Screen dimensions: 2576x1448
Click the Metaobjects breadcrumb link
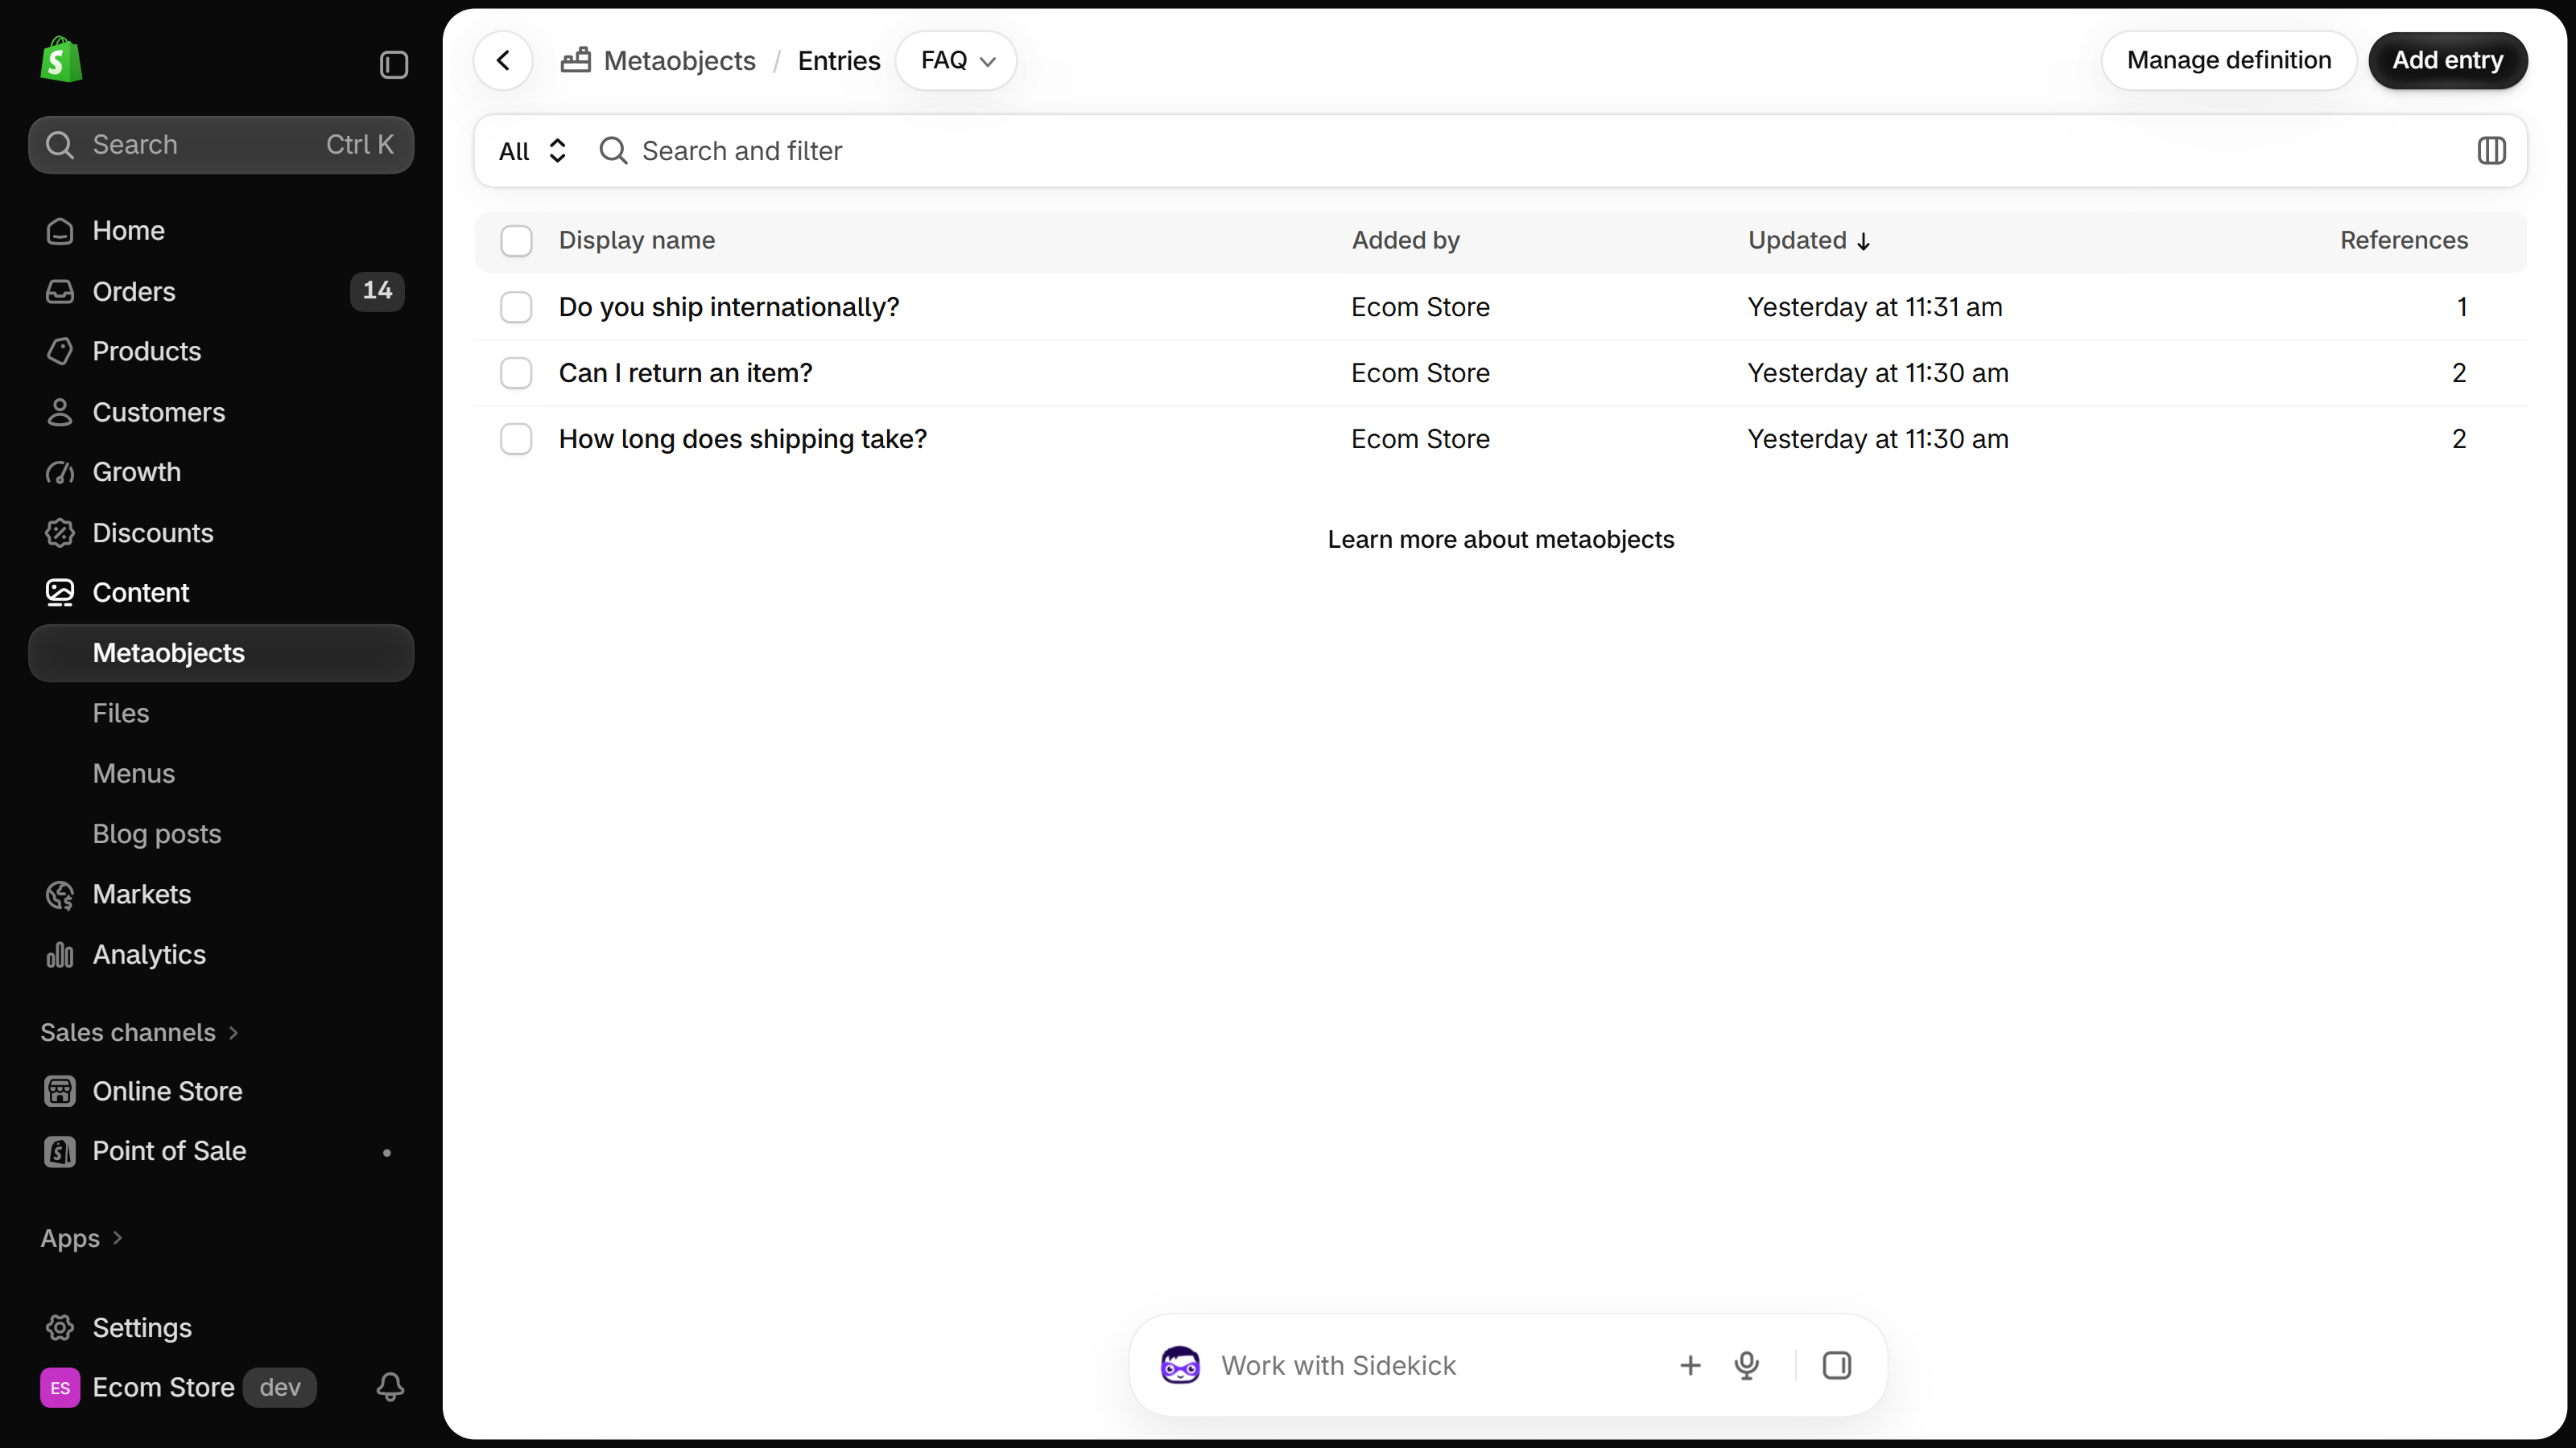click(x=679, y=61)
